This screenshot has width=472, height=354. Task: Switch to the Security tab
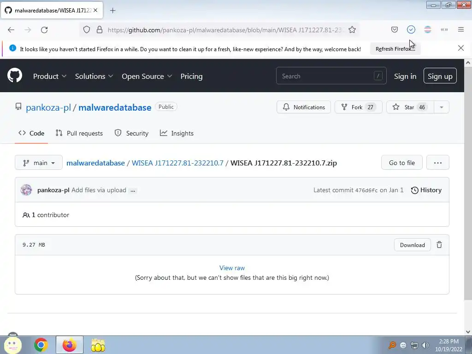point(131,133)
